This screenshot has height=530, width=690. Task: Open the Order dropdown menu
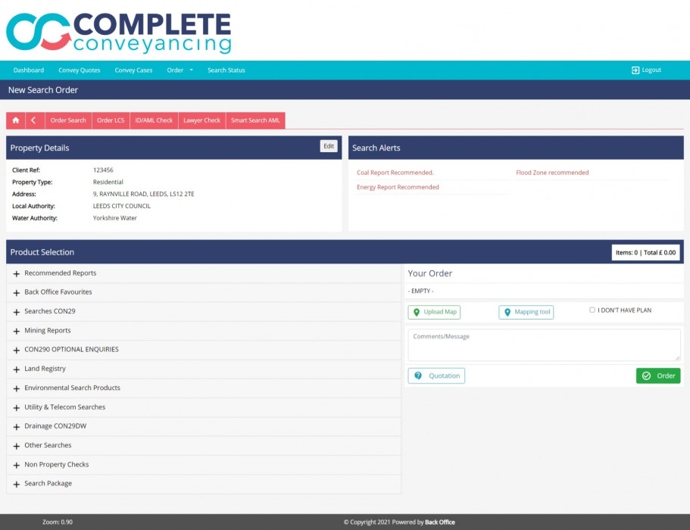[x=180, y=70]
